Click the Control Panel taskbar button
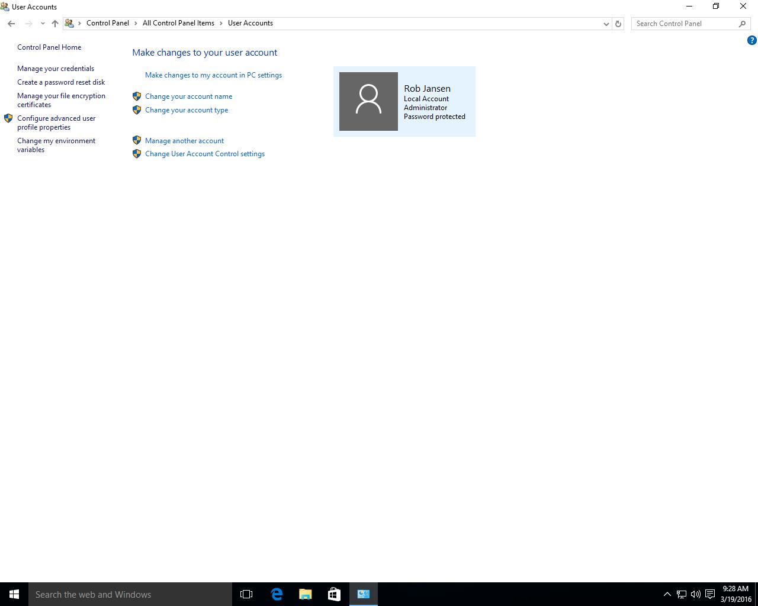Image resolution: width=758 pixels, height=606 pixels. tap(363, 594)
